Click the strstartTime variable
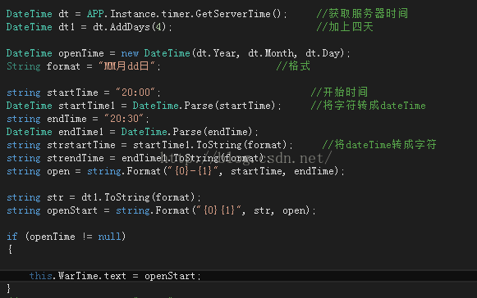The height and width of the screenshot is (298, 477). [81, 145]
